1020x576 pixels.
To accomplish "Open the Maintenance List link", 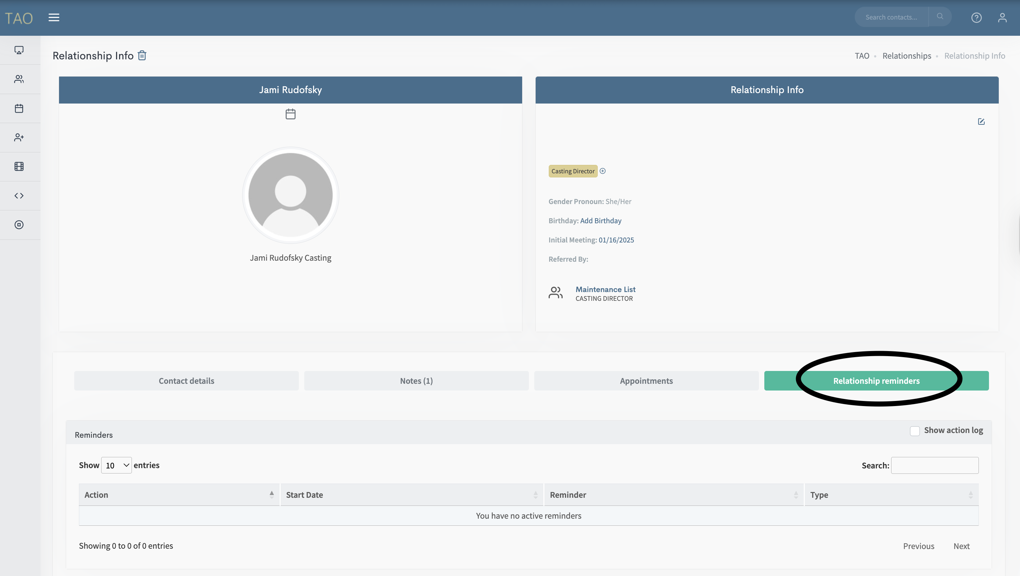I will click(x=605, y=289).
